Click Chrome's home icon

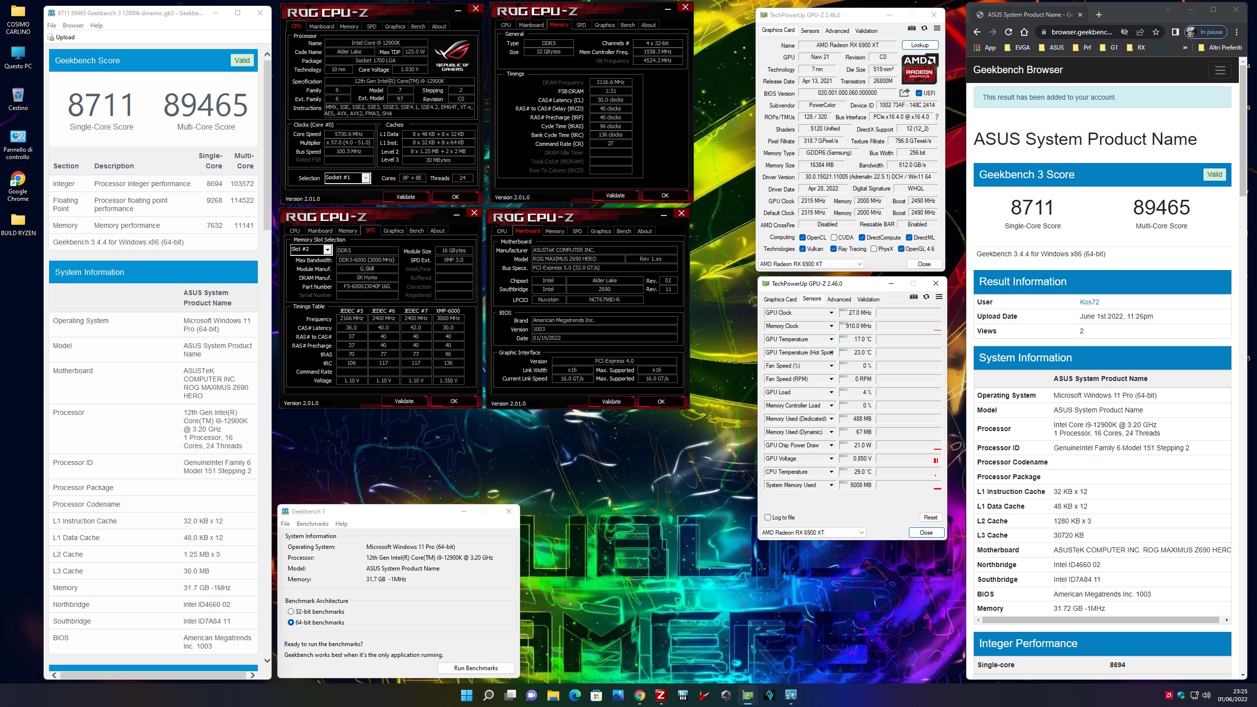(1024, 32)
